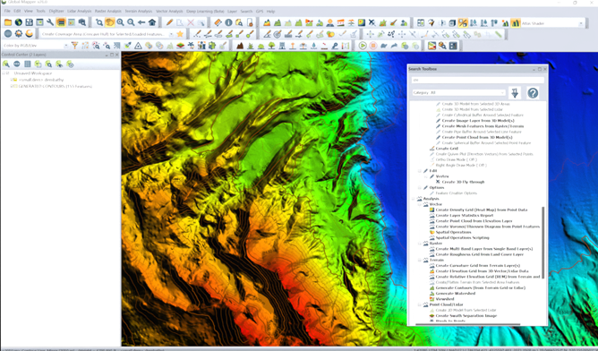This screenshot has height=351, width=598.
Task: Select the Feature Info tool icon
Action: pos(228,23)
